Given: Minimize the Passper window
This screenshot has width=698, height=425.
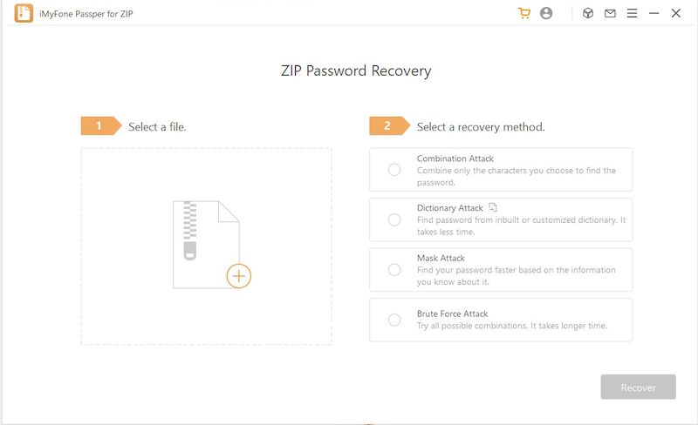Looking at the screenshot, I should (x=654, y=13).
